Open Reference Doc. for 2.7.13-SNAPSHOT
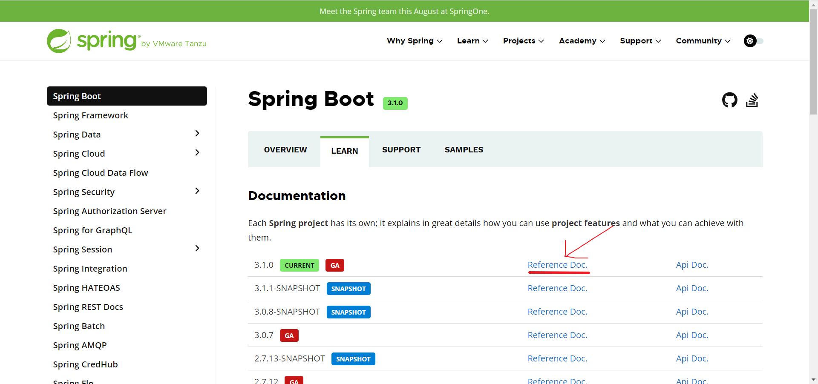Screen dimensions: 818x384 click(x=557, y=358)
